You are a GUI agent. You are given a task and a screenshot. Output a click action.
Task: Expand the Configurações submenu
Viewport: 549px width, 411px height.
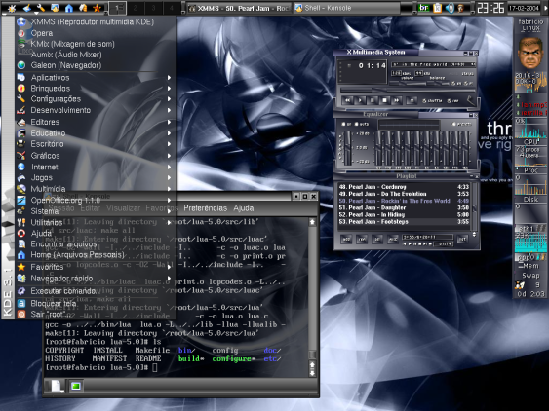coord(96,99)
